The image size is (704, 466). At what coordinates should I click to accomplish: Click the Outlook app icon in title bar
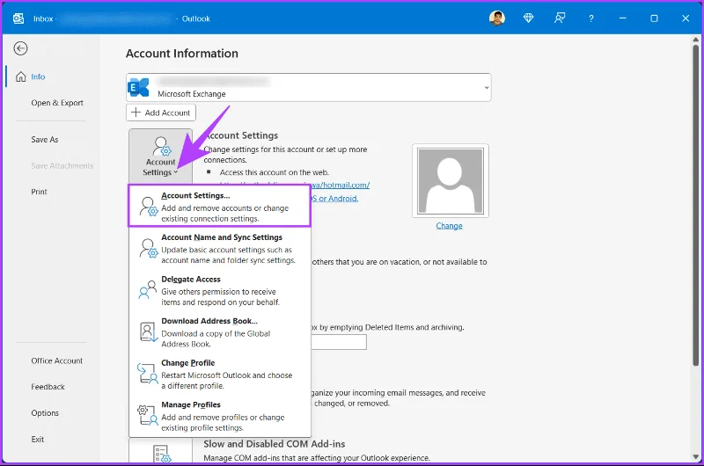tap(18, 18)
